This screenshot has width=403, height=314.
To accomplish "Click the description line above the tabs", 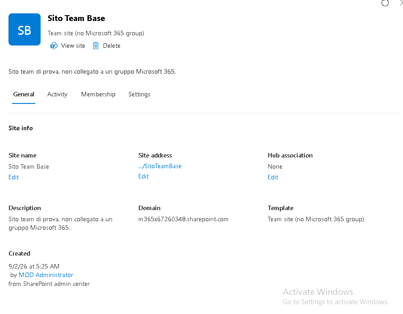I will (92, 71).
